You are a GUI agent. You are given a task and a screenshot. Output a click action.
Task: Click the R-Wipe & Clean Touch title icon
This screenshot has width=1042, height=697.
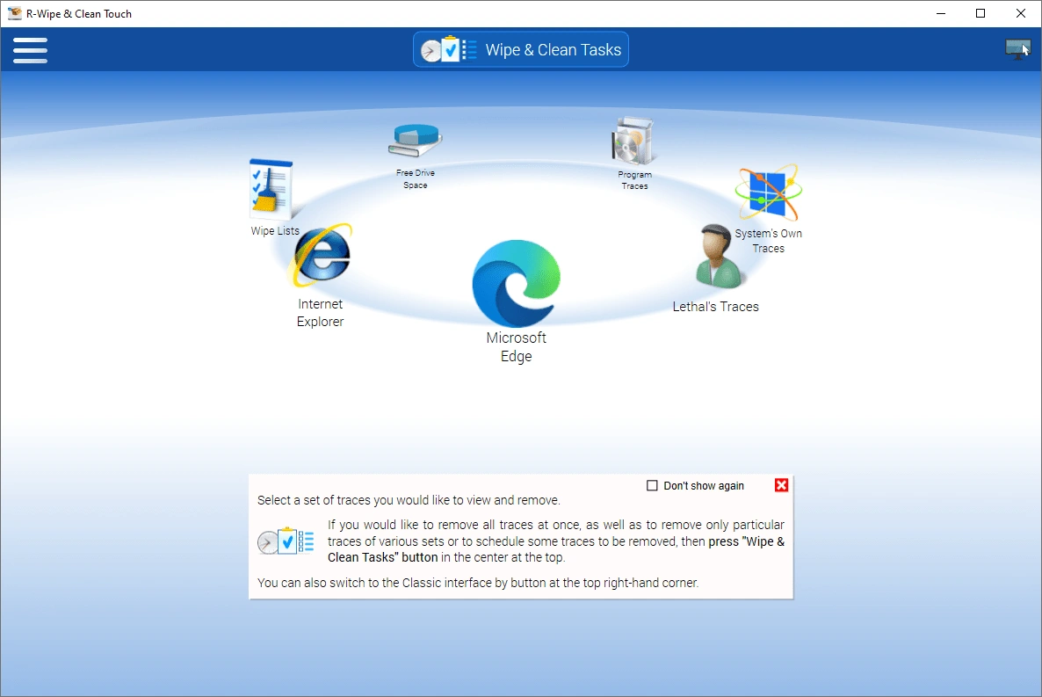(x=14, y=13)
